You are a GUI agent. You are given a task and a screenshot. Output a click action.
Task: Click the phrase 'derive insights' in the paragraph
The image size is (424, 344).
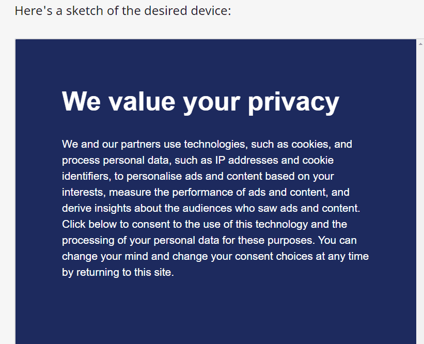pos(97,208)
